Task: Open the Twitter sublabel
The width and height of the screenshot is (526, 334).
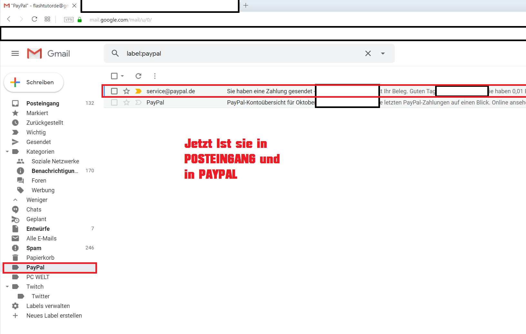Action: (x=41, y=296)
